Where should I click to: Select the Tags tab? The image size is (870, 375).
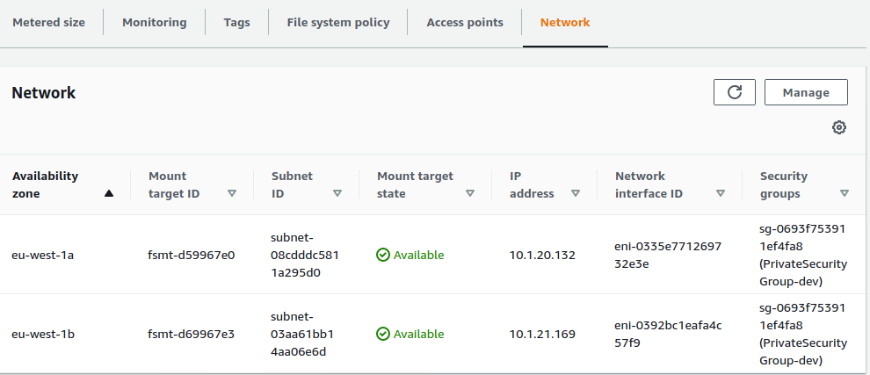[x=236, y=23]
